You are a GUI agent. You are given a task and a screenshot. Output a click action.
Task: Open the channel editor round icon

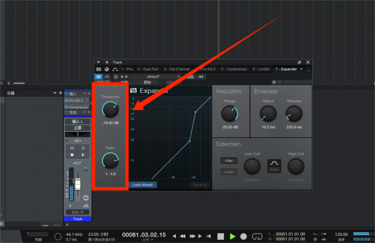pyautogui.click(x=85, y=198)
